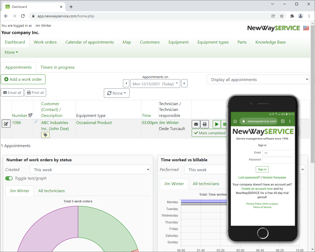Click the Add a work order button
The height and width of the screenshot is (252, 315).
coord(23,79)
